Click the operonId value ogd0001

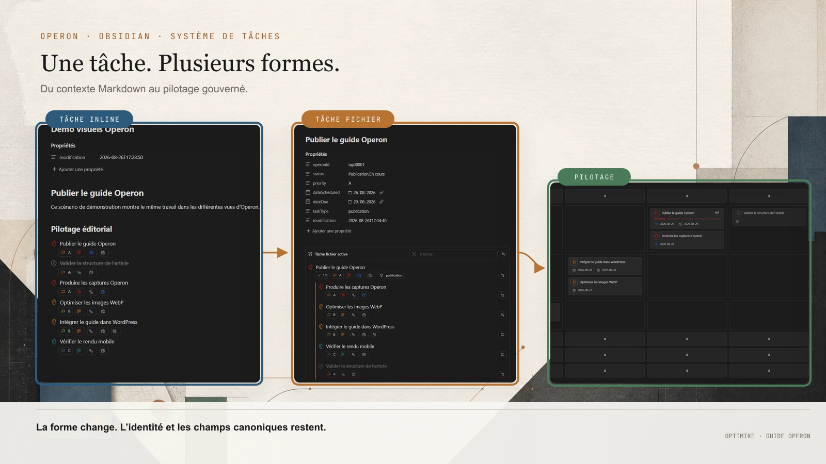point(356,165)
